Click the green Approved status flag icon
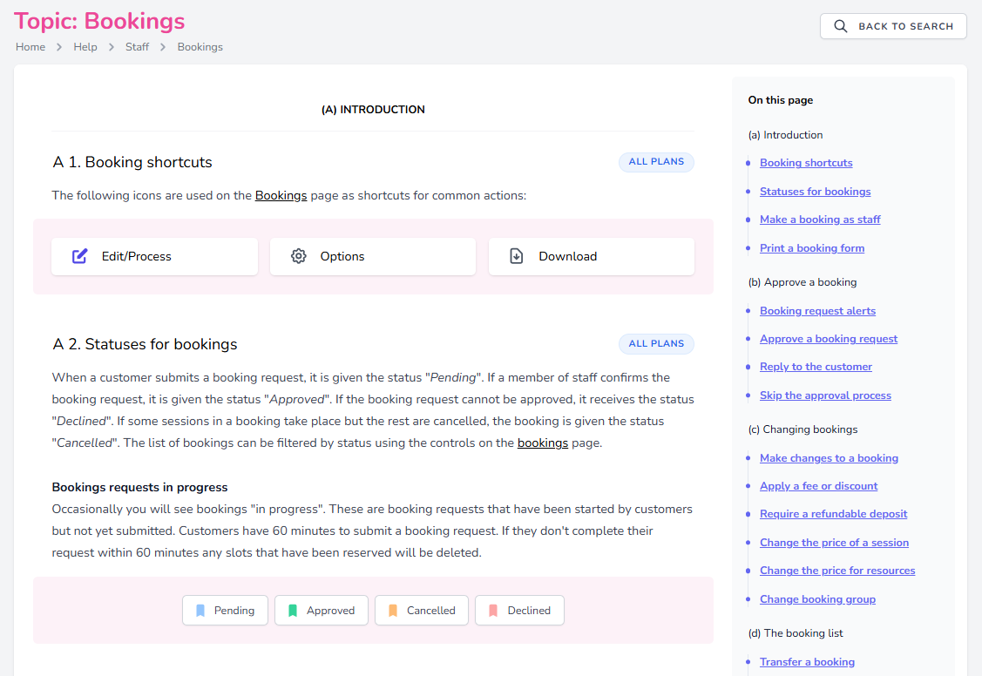The image size is (982, 676). pyautogui.click(x=294, y=610)
